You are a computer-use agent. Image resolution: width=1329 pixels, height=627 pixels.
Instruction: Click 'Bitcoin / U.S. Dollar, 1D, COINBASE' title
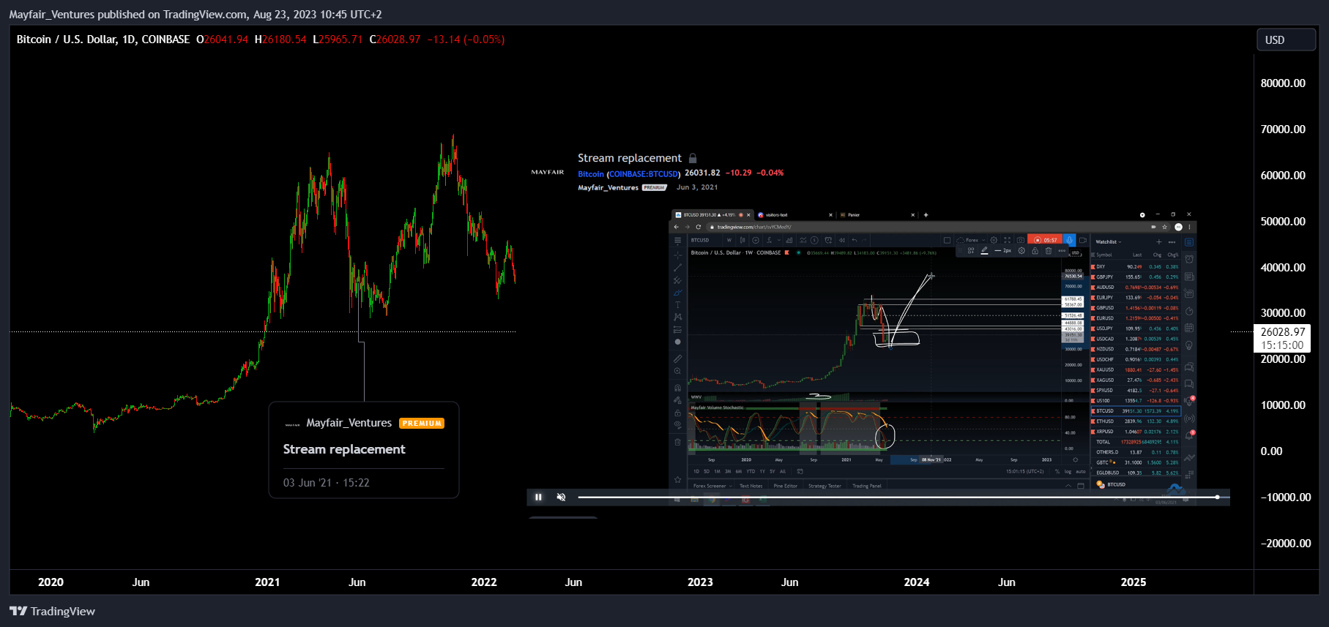[x=103, y=40]
